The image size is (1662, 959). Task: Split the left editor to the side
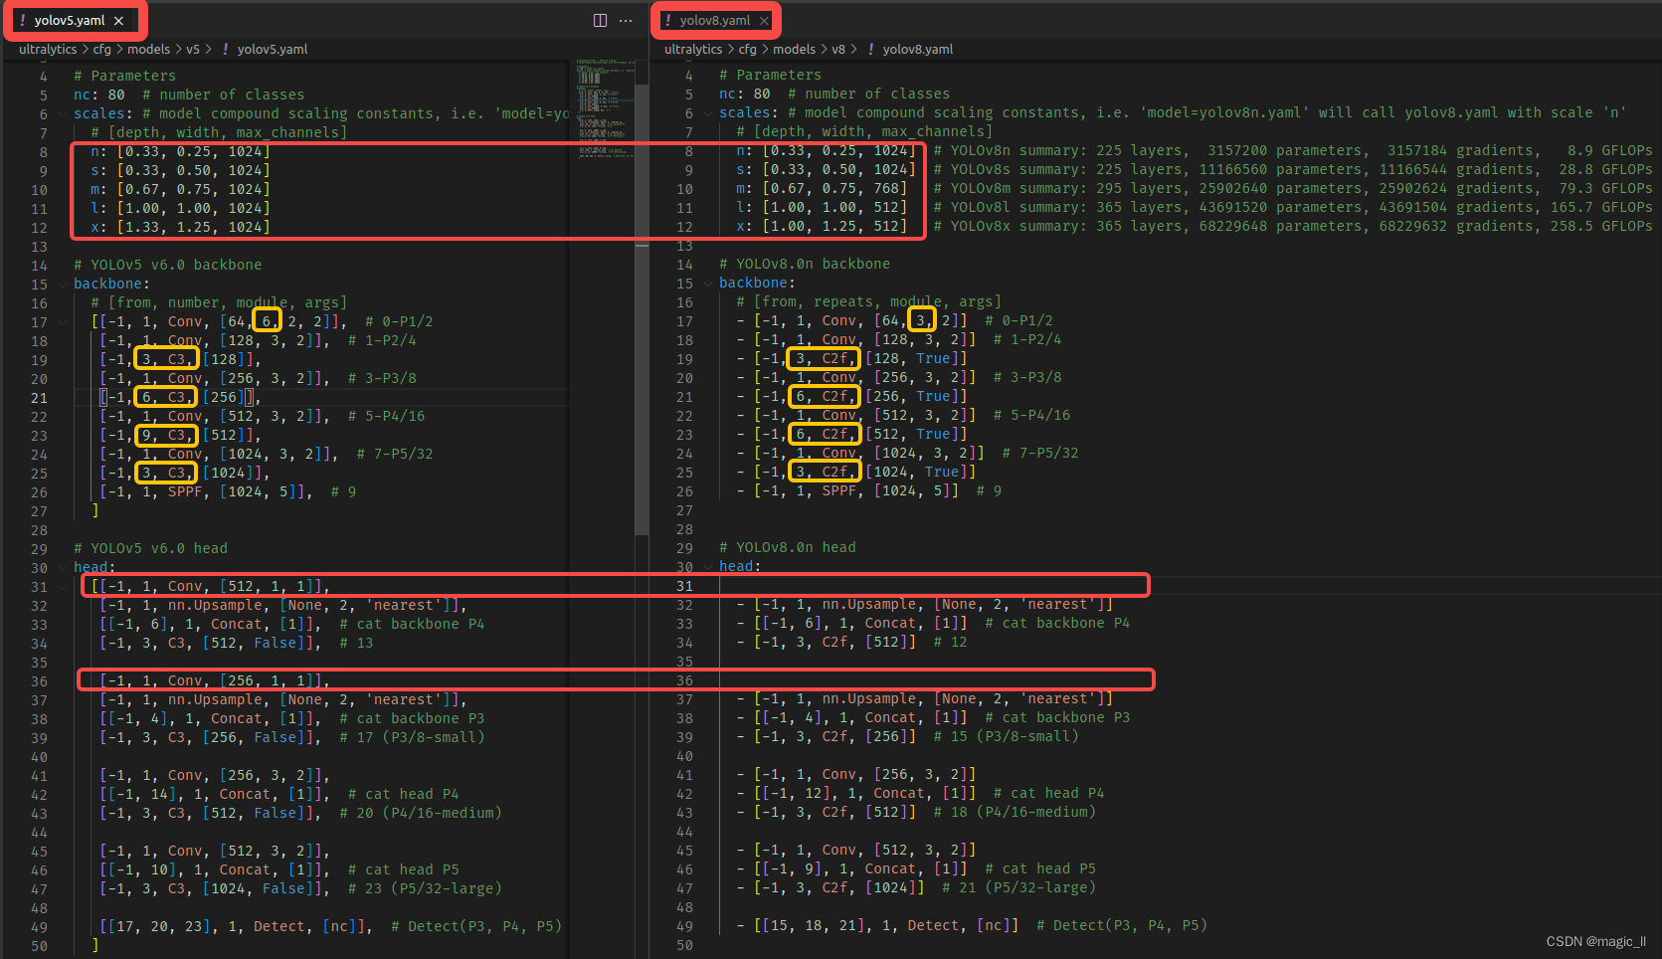(600, 20)
